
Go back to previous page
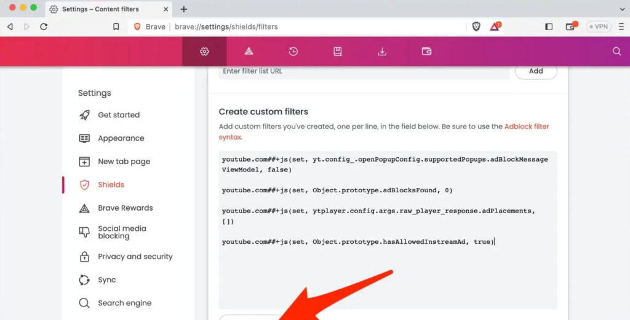10,26
